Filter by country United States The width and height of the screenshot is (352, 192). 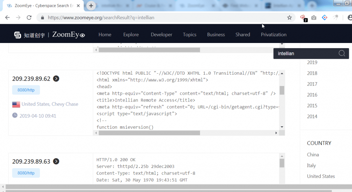pyautogui.click(x=321, y=176)
